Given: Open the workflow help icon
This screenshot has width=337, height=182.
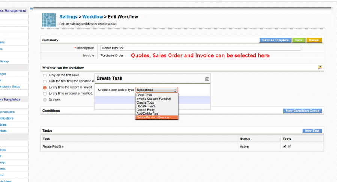Looking at the screenshot, I should pyautogui.click(x=320, y=67).
